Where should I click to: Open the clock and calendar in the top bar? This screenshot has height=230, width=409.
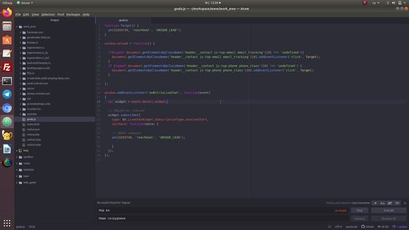point(213,3)
